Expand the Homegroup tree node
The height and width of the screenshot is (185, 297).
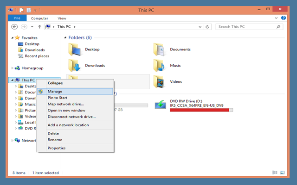click(13, 68)
